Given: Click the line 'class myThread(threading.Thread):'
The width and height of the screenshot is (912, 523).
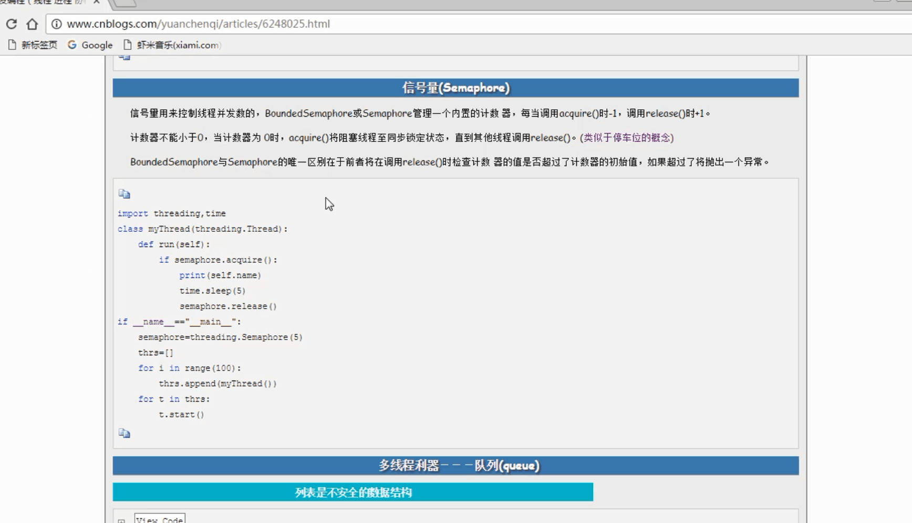Looking at the screenshot, I should point(203,229).
